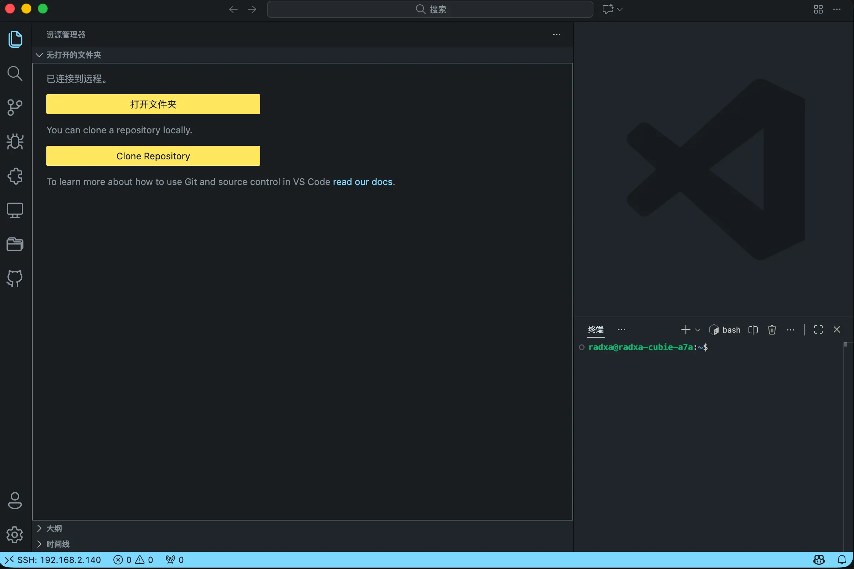Launch a new terminal with the plus icon
The image size is (854, 569).
(685, 329)
